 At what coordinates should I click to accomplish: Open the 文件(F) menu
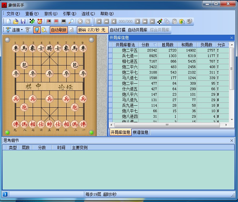(x=13, y=14)
